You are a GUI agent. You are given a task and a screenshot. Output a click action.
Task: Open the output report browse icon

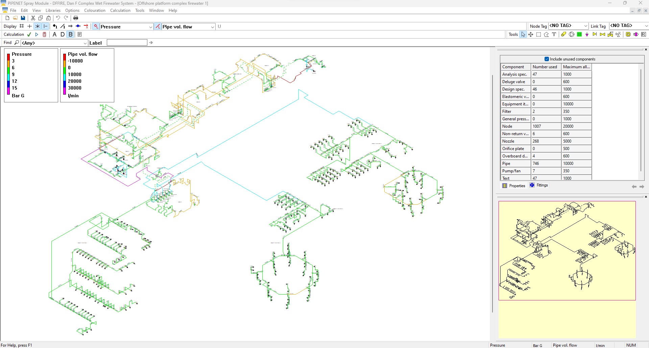(80, 34)
